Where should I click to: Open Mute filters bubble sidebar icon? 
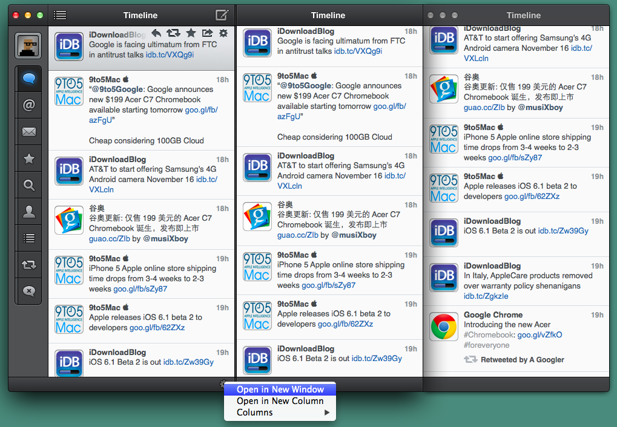28,292
